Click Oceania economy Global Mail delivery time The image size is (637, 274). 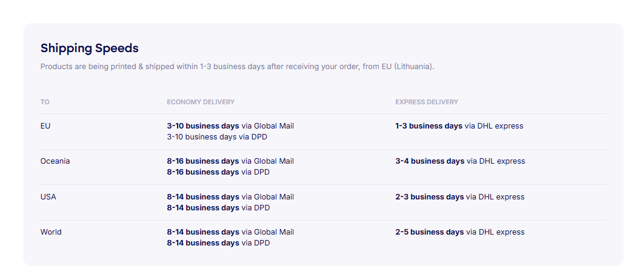pyautogui.click(x=230, y=161)
